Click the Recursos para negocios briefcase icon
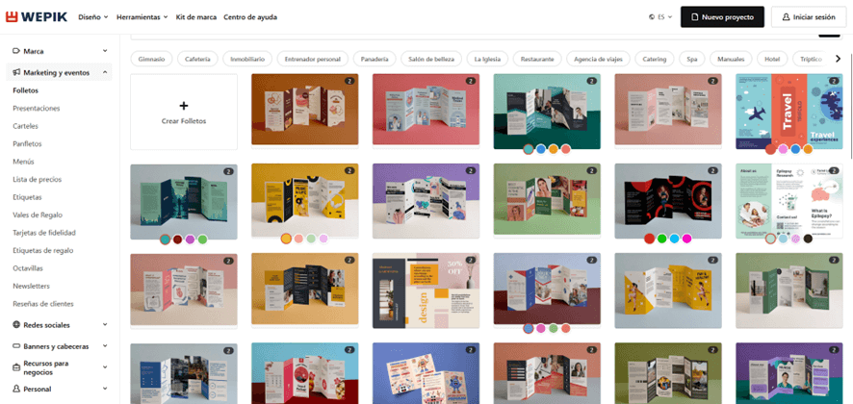 (x=16, y=368)
